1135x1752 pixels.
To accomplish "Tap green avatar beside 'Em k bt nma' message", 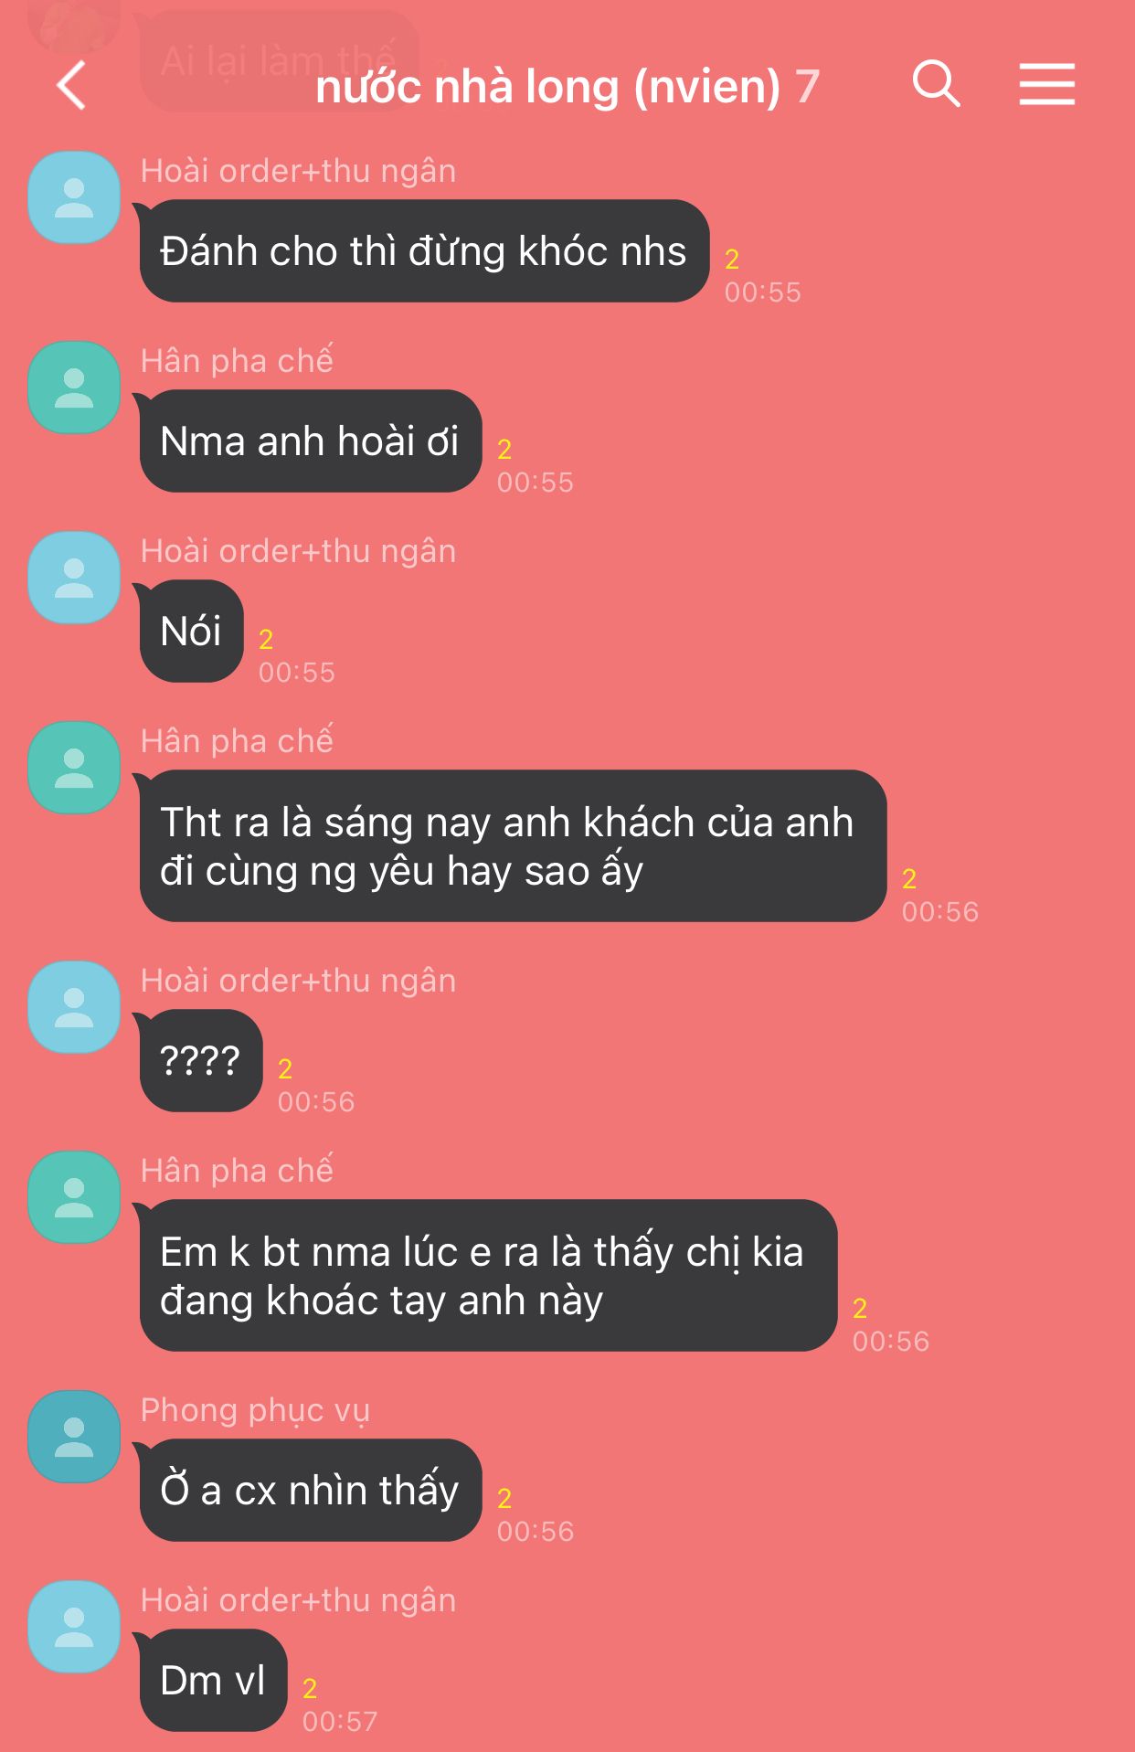I will point(74,1197).
